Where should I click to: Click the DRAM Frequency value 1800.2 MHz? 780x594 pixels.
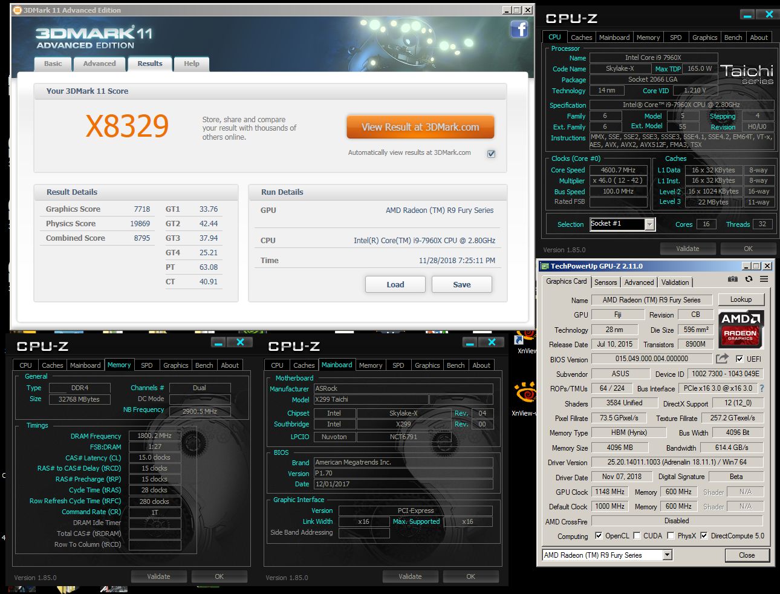154,436
